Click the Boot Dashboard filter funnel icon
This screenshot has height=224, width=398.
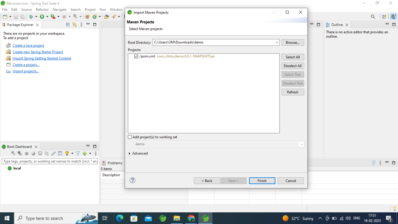tap(78, 153)
